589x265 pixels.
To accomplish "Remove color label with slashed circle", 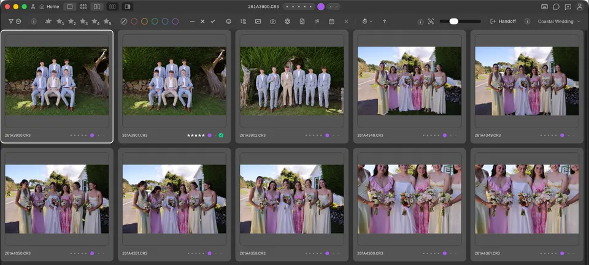I will coord(123,21).
